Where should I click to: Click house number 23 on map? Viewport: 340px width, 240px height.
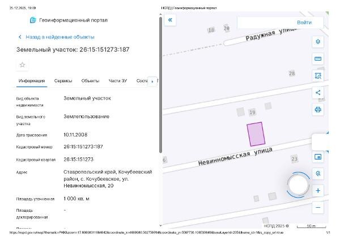[294, 159]
